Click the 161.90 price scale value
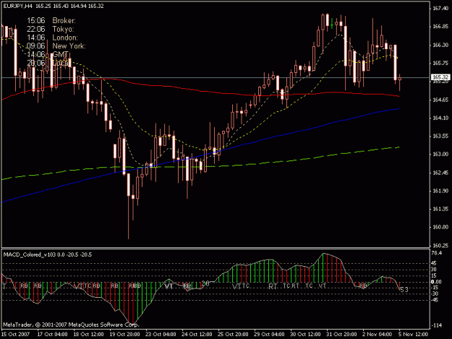Viewport: 452px width, 339px height. point(440,191)
